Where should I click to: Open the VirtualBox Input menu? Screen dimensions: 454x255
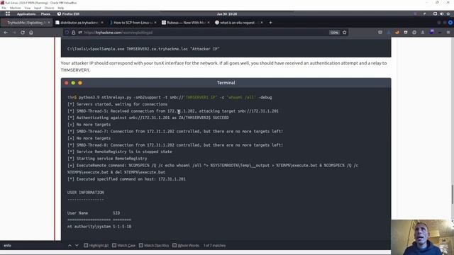(x=38, y=8)
